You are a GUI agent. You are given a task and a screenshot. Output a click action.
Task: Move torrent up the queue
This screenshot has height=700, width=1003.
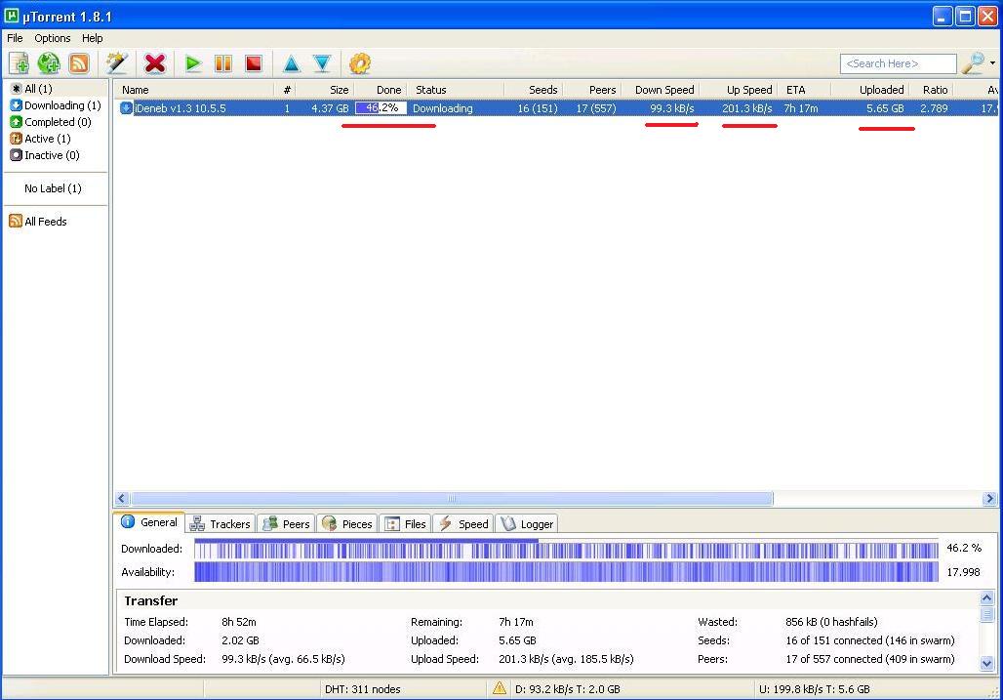pyautogui.click(x=291, y=63)
